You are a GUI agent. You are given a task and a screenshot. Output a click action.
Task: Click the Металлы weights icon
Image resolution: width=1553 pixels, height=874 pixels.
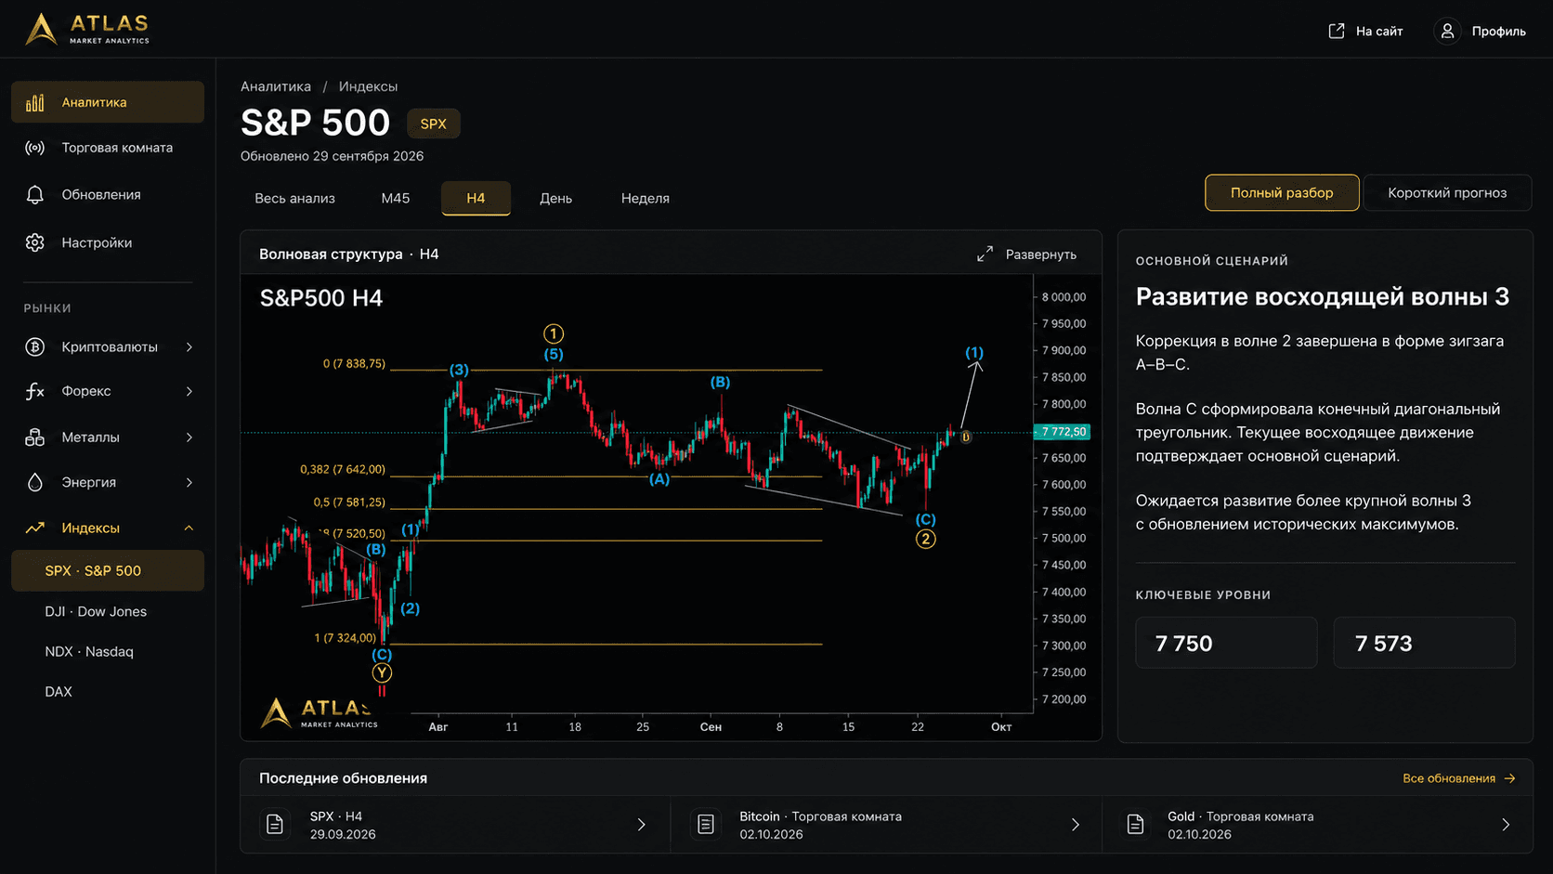tap(35, 437)
